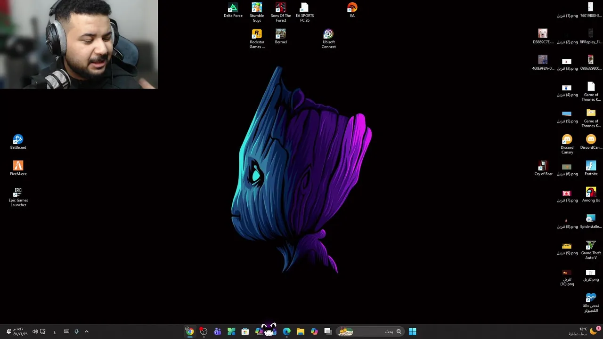Expand the hidden system tray icons chevron
The width and height of the screenshot is (603, 339).
[x=86, y=331]
